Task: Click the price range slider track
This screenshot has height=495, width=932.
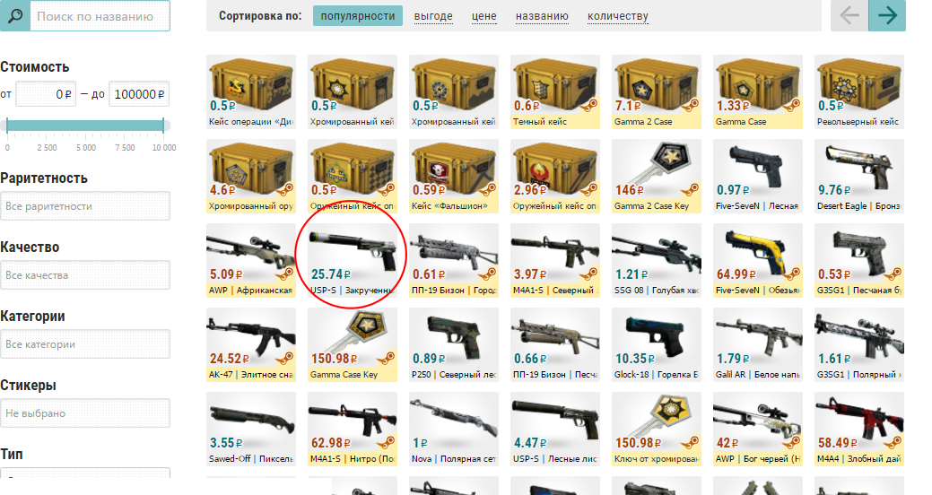Action: pos(85,126)
